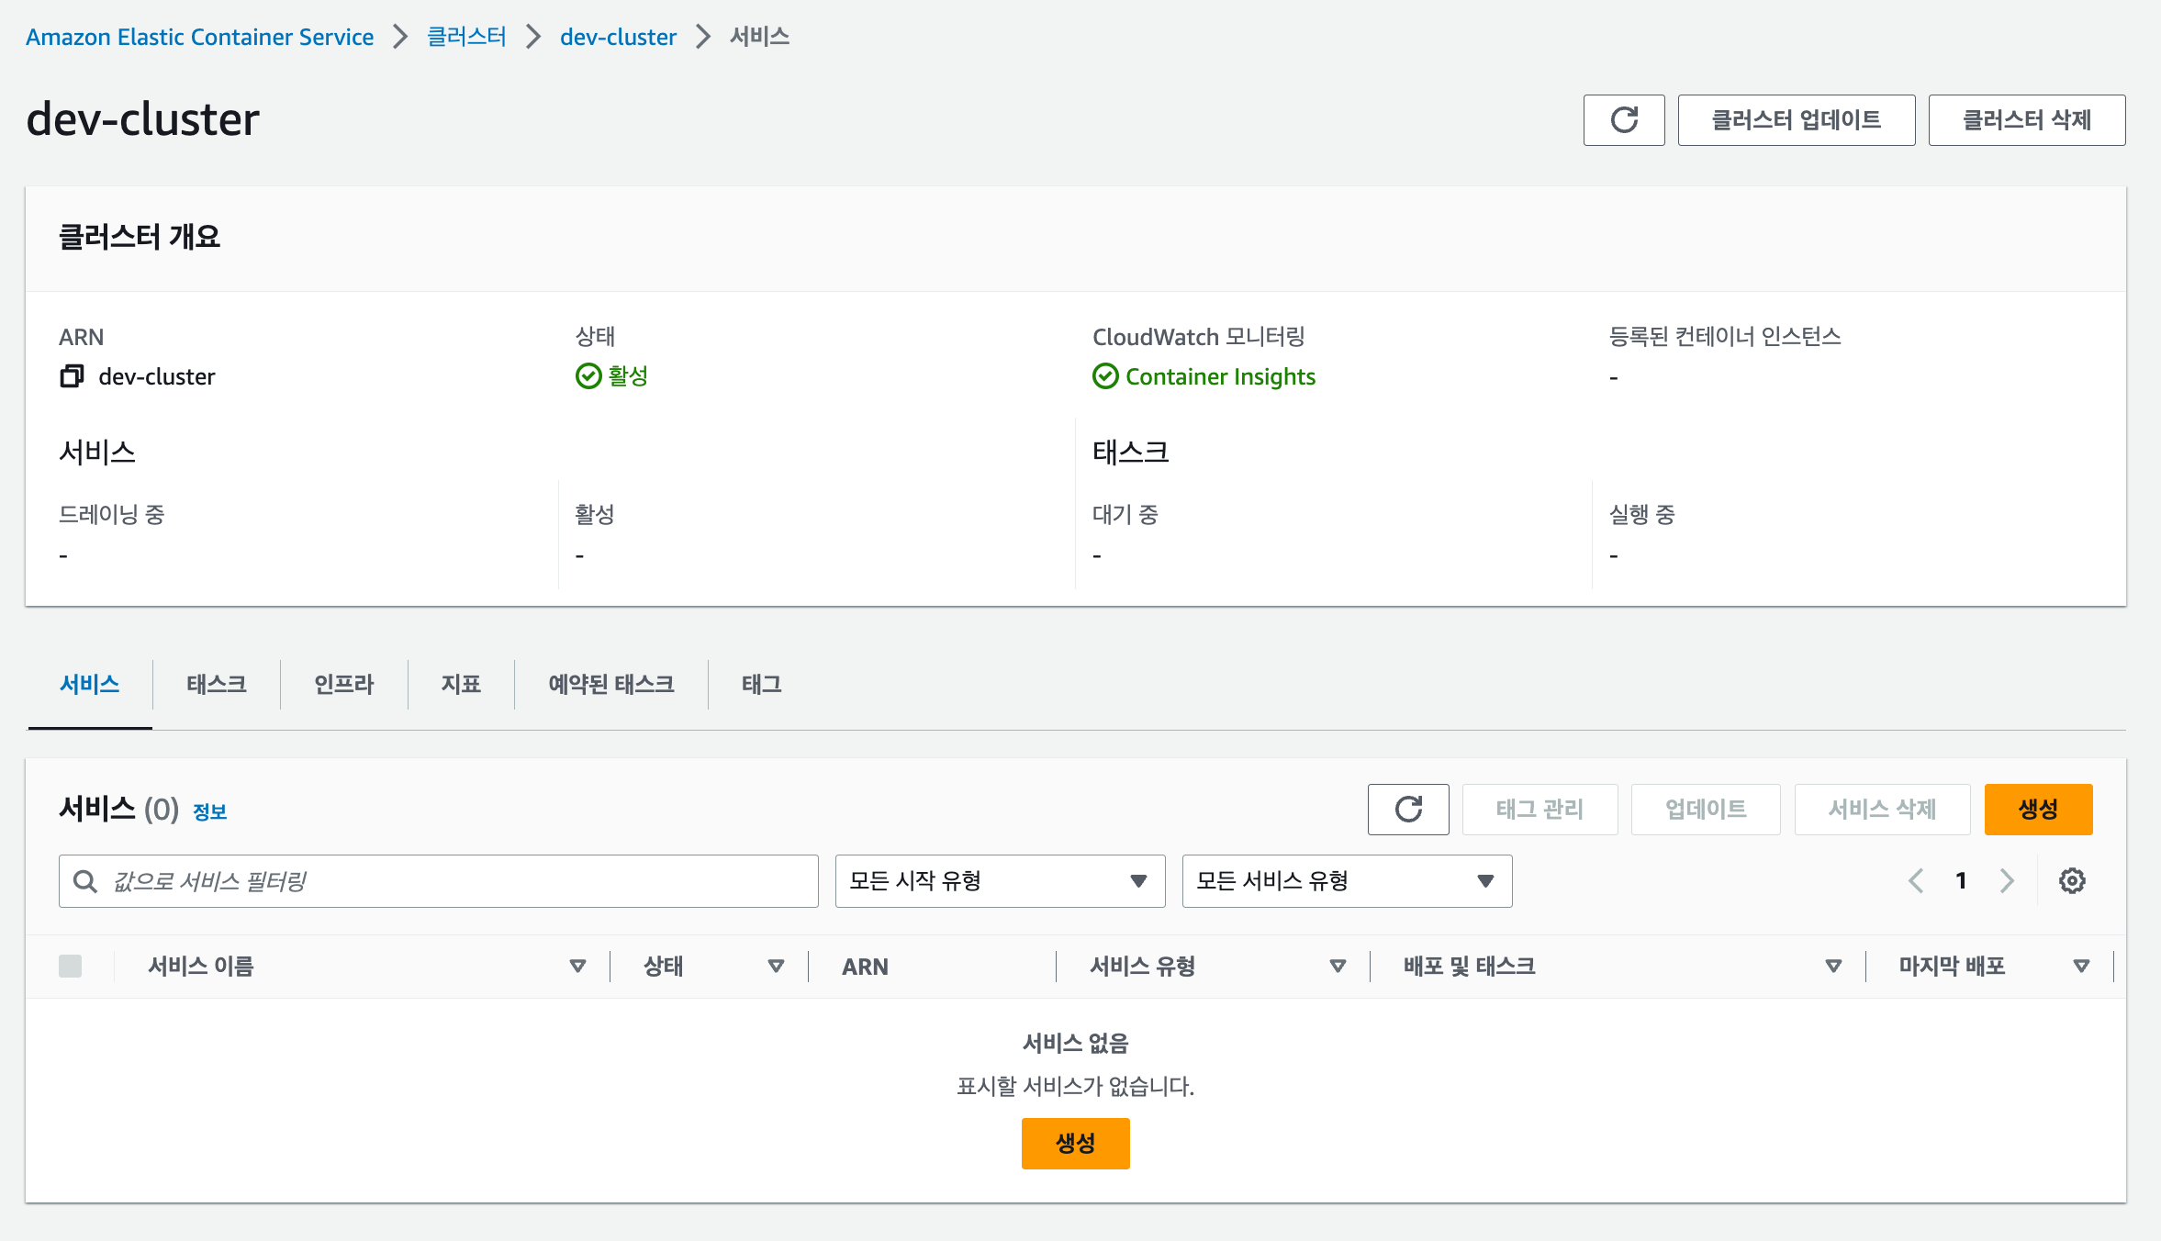Image resolution: width=2161 pixels, height=1241 pixels.
Task: Switch to the 인프라 tab
Action: point(344,684)
